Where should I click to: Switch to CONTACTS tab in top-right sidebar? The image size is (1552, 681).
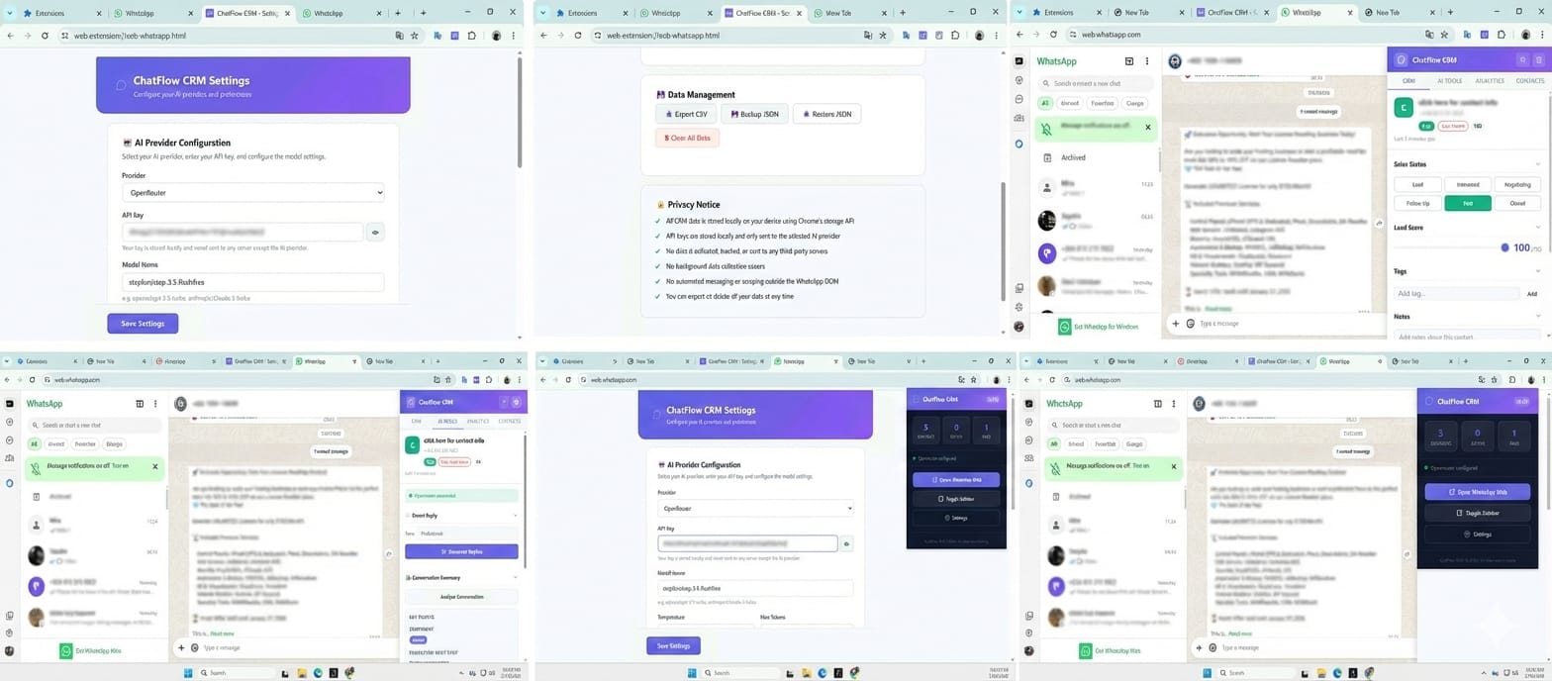click(1529, 81)
